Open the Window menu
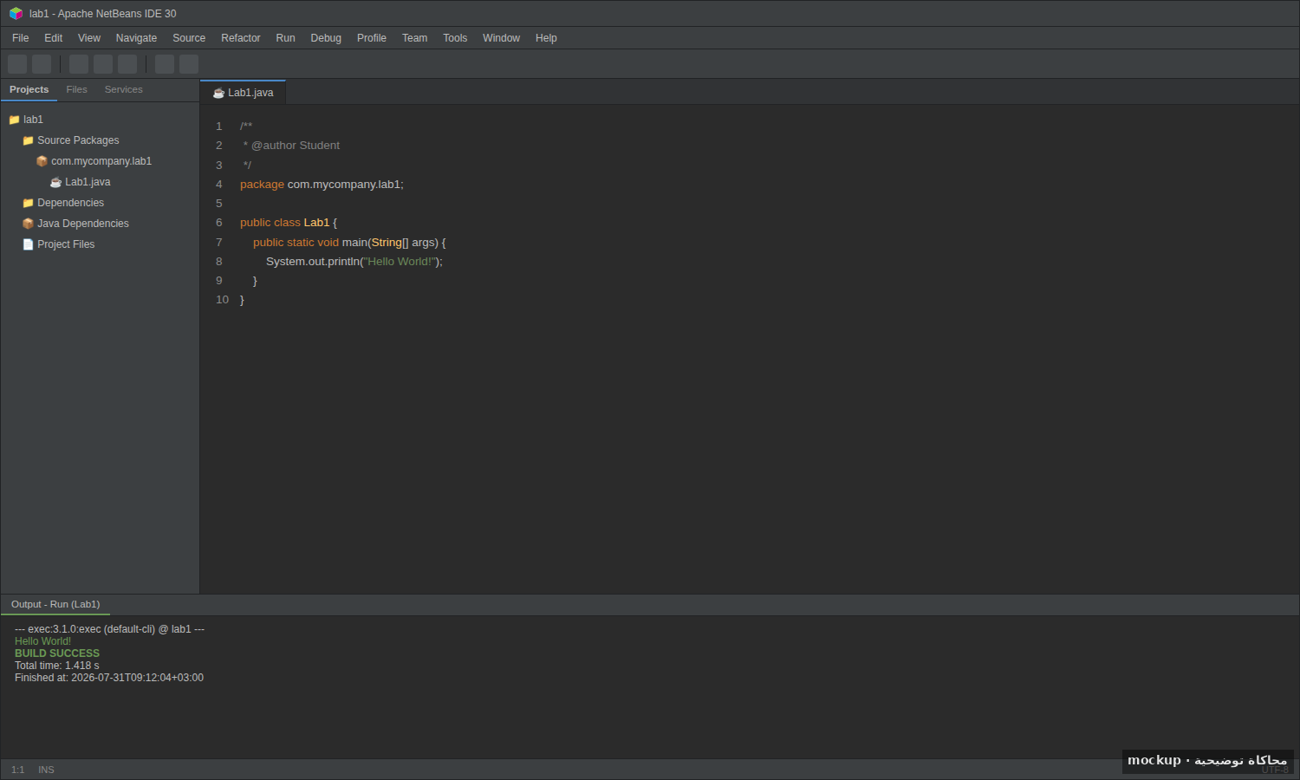Image resolution: width=1300 pixels, height=780 pixels. coord(501,38)
